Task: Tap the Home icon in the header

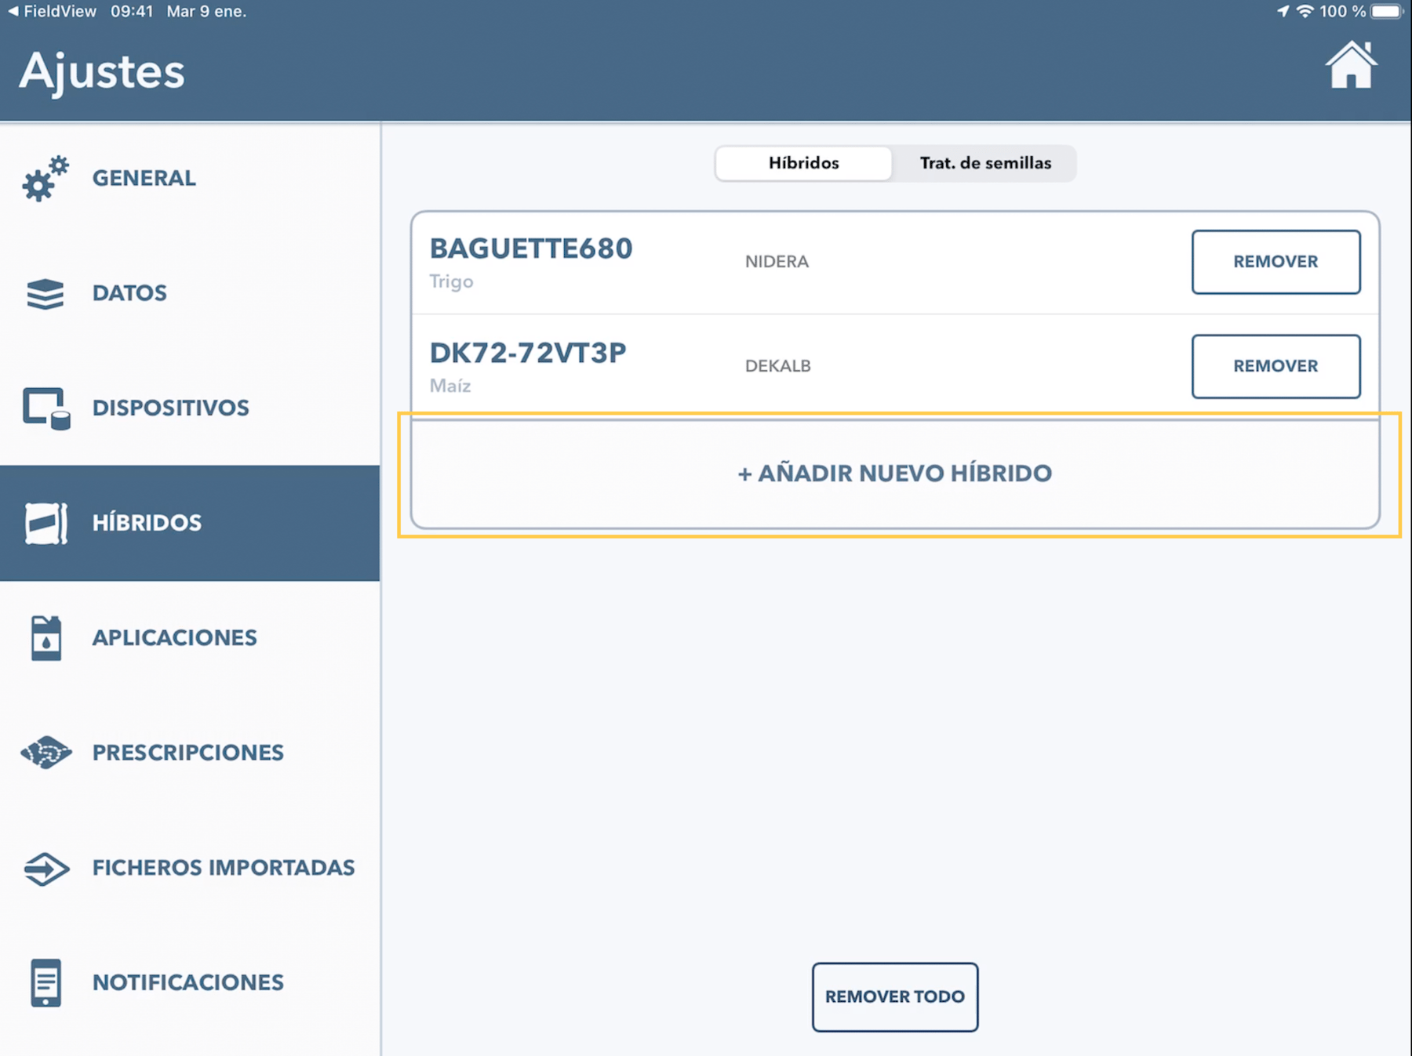Action: click(1352, 67)
